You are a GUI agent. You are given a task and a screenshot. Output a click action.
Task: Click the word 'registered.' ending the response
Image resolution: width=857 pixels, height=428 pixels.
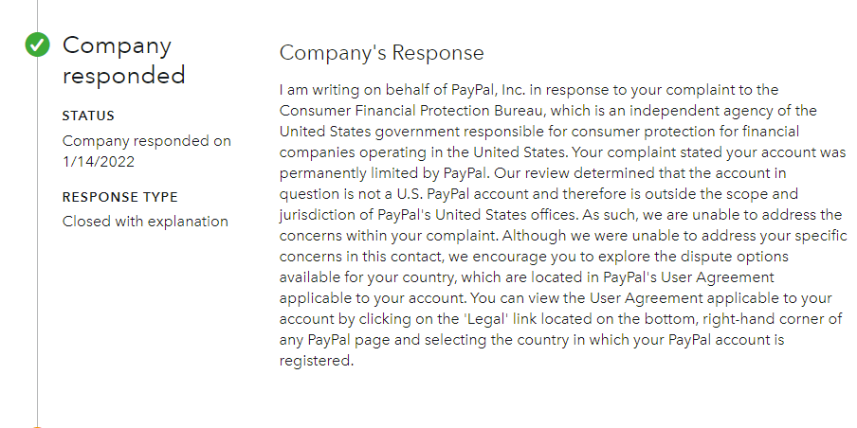(x=317, y=361)
